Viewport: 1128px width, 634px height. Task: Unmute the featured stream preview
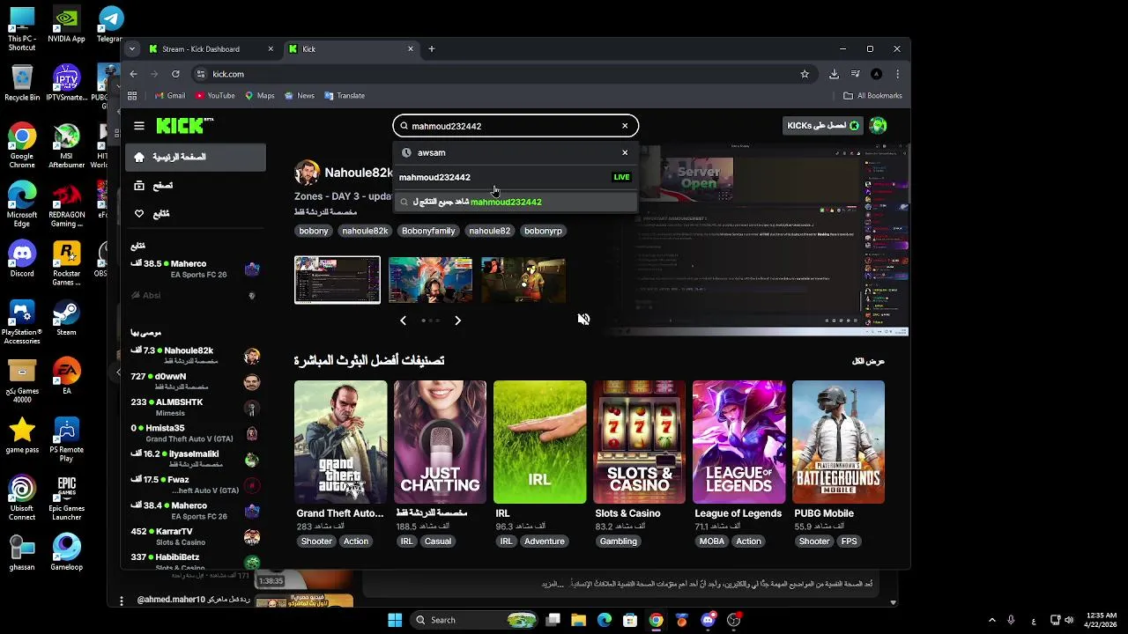click(x=583, y=319)
